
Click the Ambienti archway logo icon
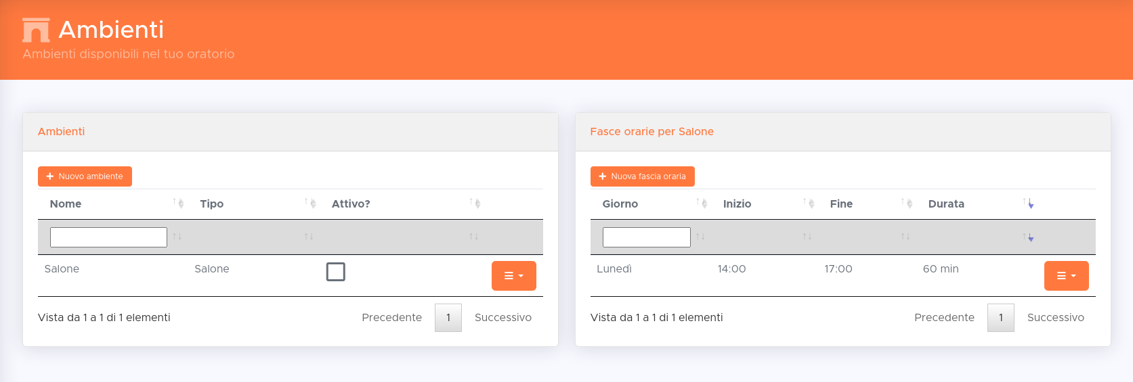(36, 30)
